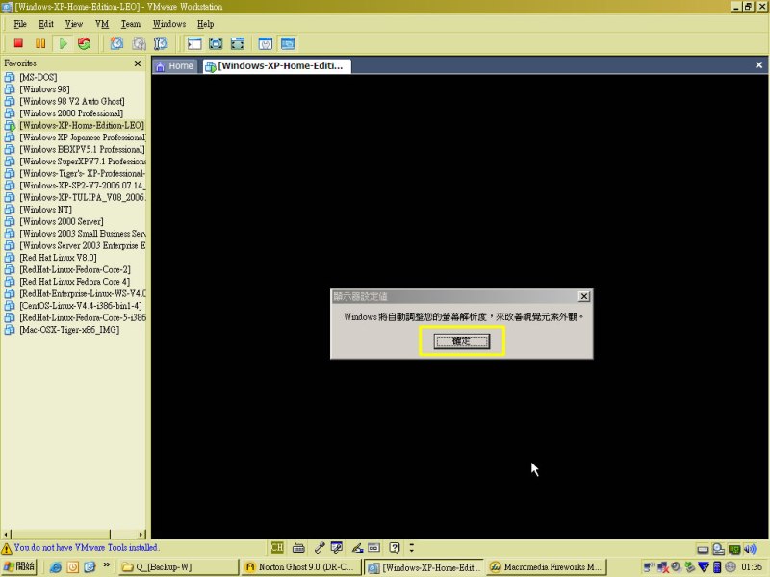Click the Revert to Snapshot toolbar icon
Screen dimensions: 770x577
coord(139,43)
